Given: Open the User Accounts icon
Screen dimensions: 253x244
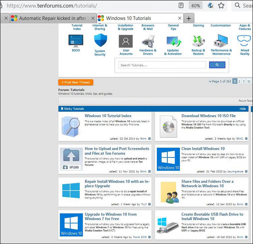Looking at the screenshot, I should pyautogui.click(x=126, y=41).
